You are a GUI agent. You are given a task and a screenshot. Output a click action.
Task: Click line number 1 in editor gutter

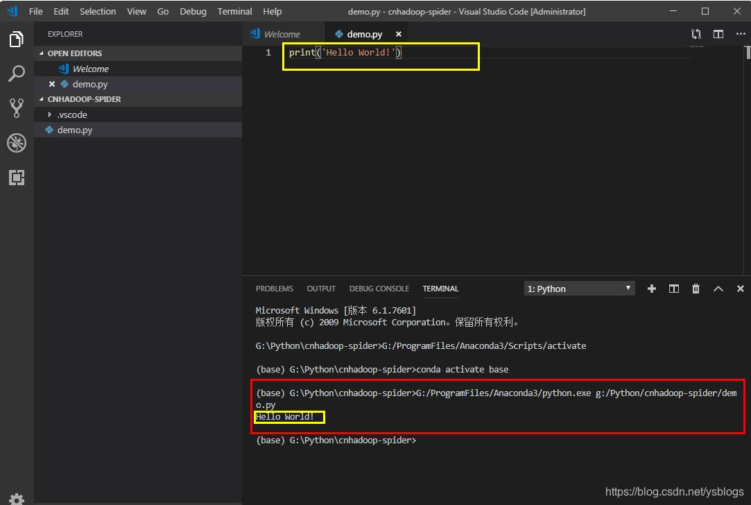268,52
